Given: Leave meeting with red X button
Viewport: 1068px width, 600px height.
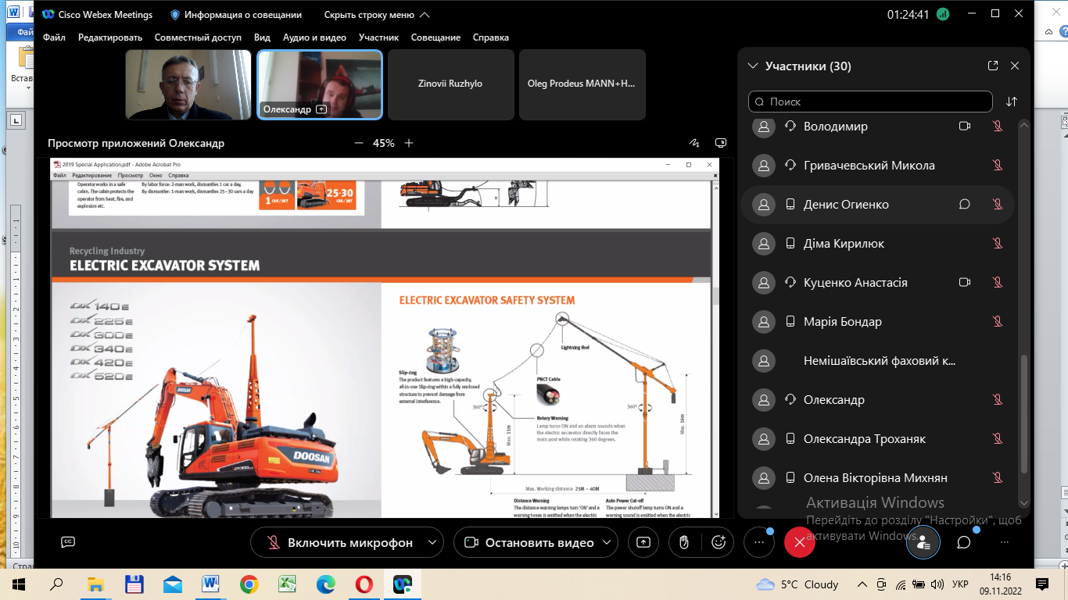Looking at the screenshot, I should coord(799,542).
